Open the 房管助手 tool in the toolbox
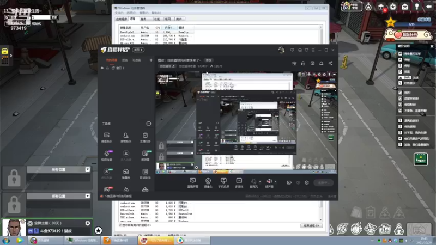 click(126, 138)
